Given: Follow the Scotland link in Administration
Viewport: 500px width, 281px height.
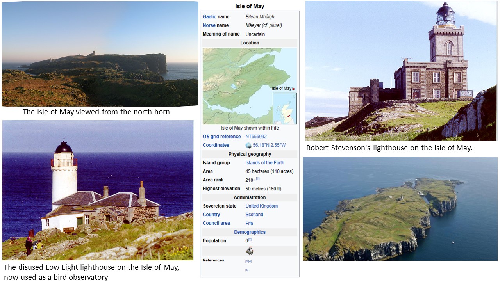Looking at the screenshot, I should coord(254,215).
